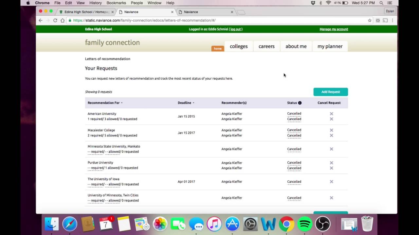Viewport: 419px width, 235px height.
Task: Reload the Naviance page
Action: [55, 20]
